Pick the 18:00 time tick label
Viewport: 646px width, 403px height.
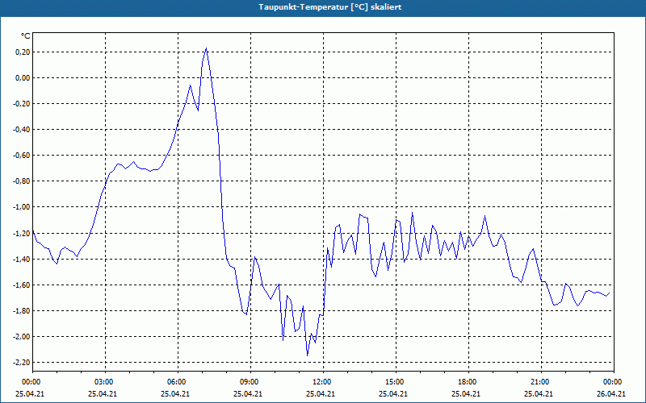pyautogui.click(x=468, y=382)
